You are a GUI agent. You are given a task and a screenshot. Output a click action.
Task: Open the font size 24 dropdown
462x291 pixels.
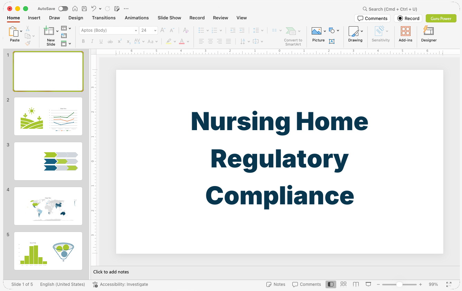(x=155, y=30)
